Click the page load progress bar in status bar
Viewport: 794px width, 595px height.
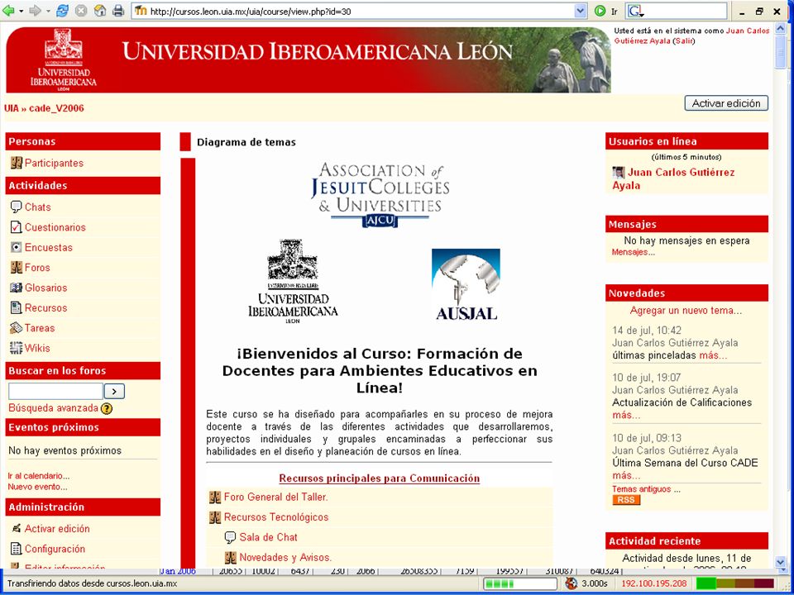pos(520,583)
